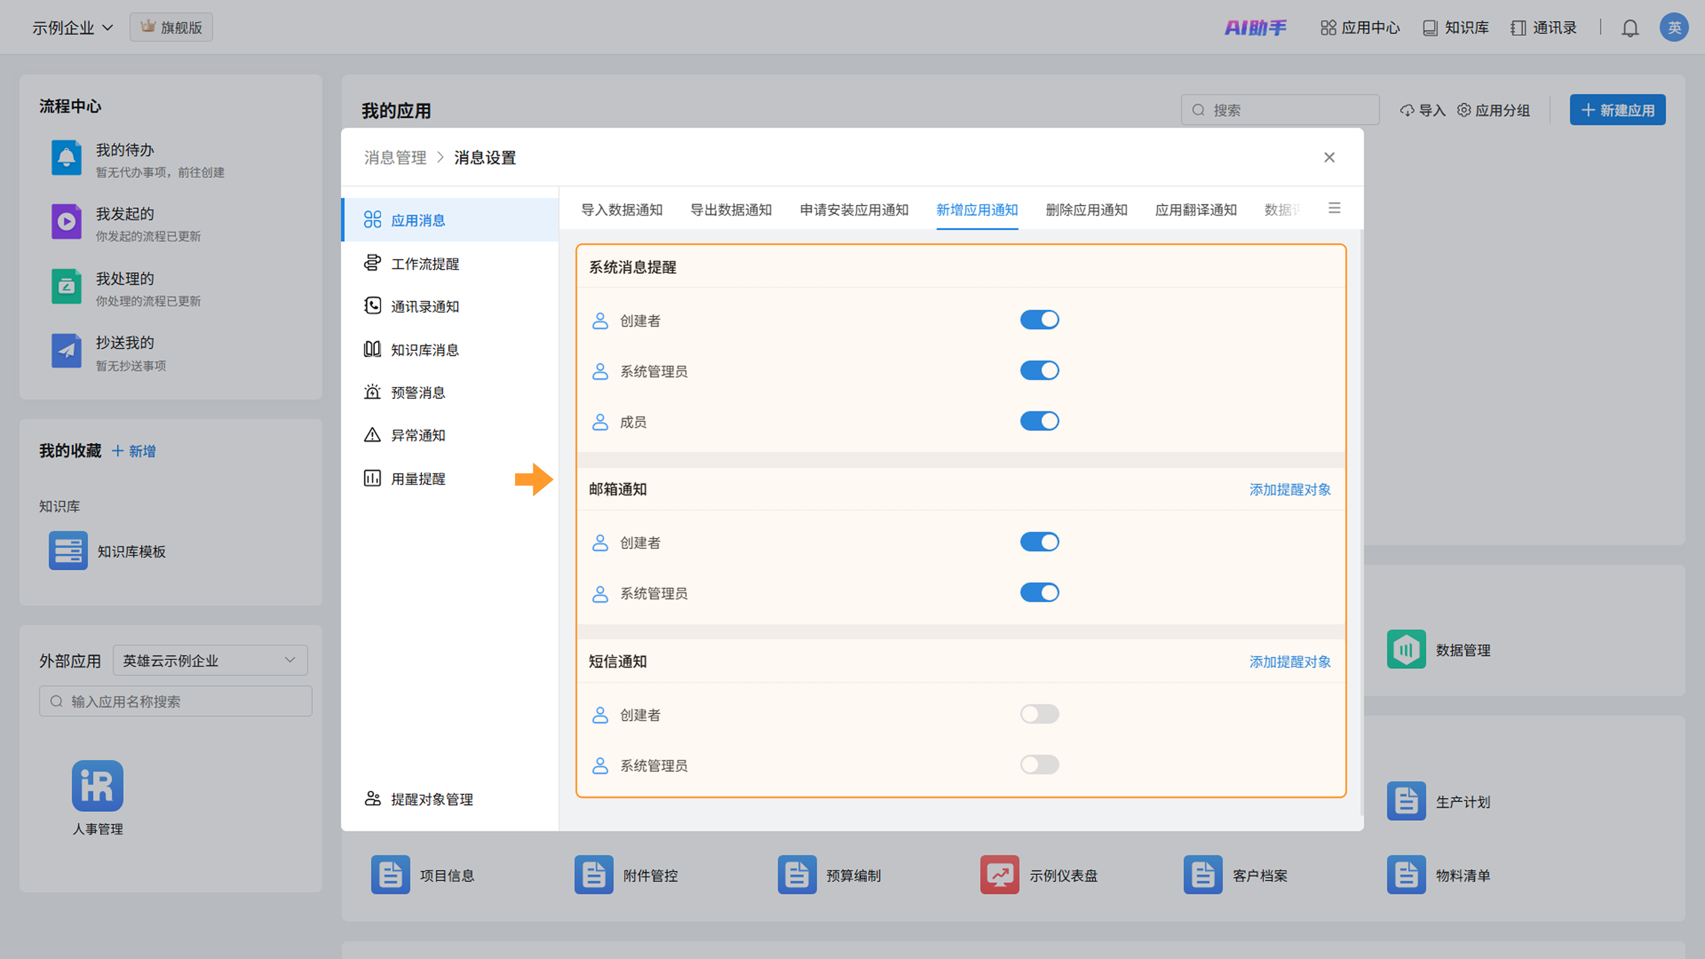Click 添加提醒对象 under 邮箱通知
This screenshot has width=1705, height=959.
[1289, 489]
